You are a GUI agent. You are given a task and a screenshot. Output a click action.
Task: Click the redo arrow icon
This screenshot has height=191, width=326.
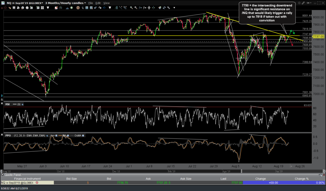(100, 8)
